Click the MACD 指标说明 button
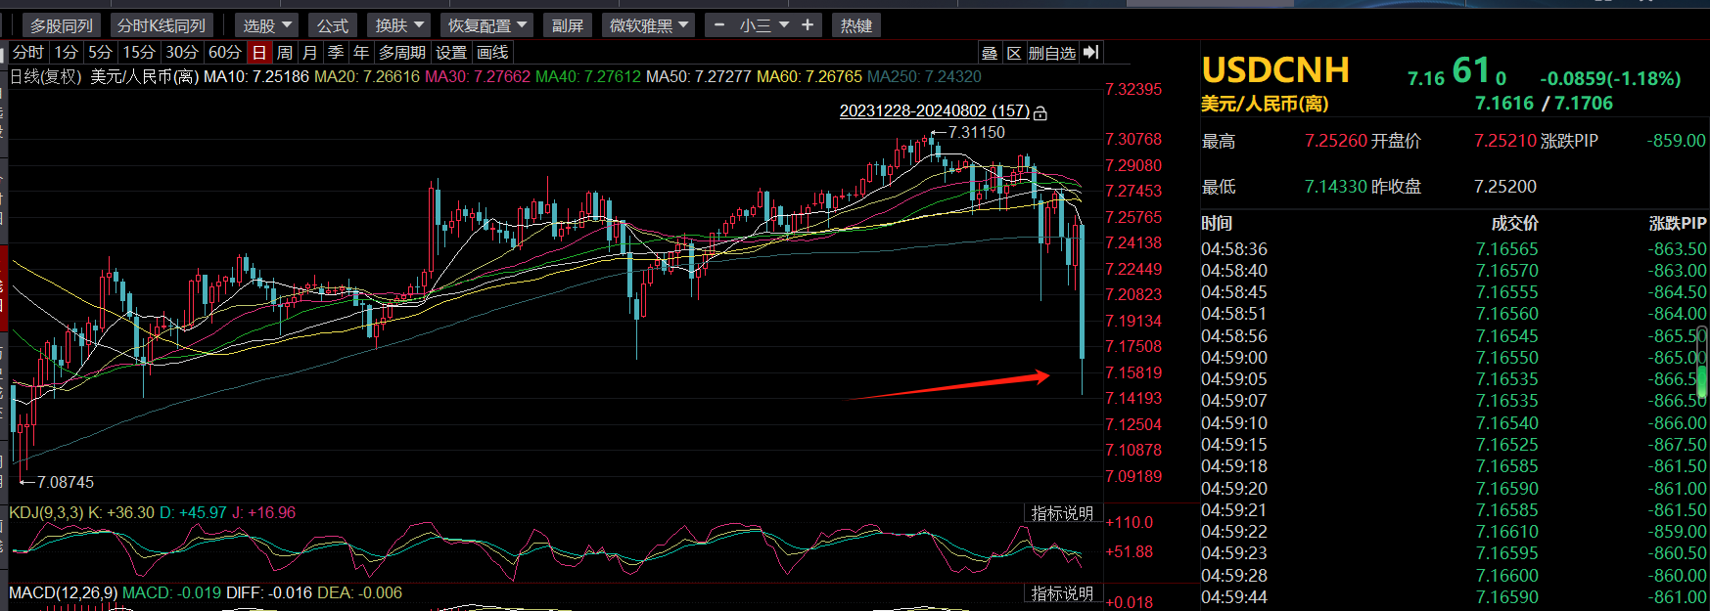1710x611 pixels. pos(1062,593)
